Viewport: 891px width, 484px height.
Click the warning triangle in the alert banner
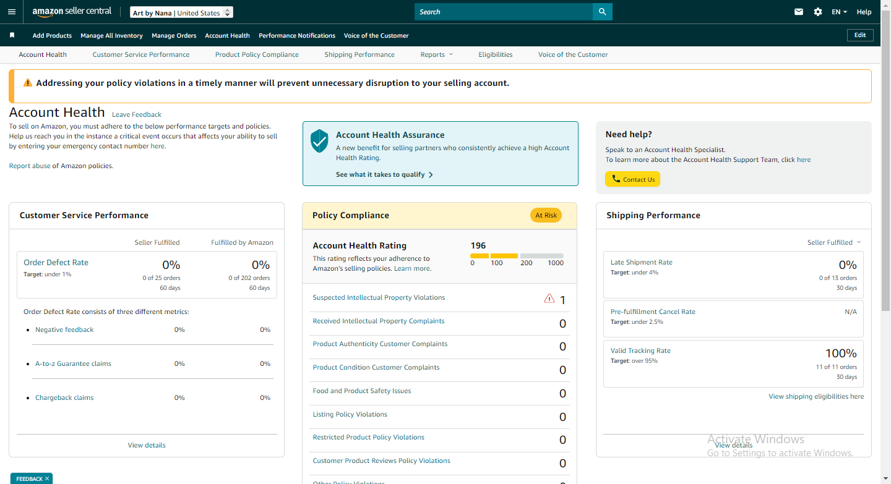pos(28,83)
